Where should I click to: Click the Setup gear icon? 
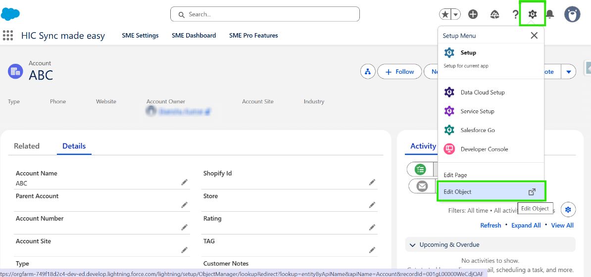coord(532,14)
